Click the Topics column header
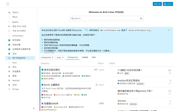178x111 pixels. (101, 63)
